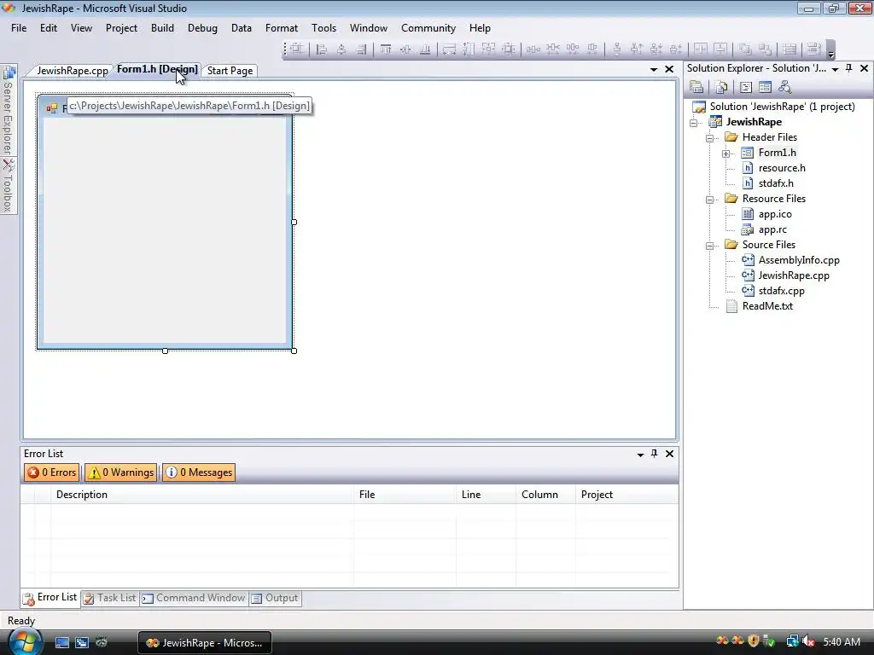
Task: Click the Align Tops toolbar icon
Action: point(386,49)
